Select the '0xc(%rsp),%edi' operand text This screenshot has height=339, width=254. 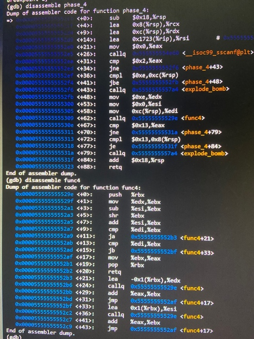point(155,111)
